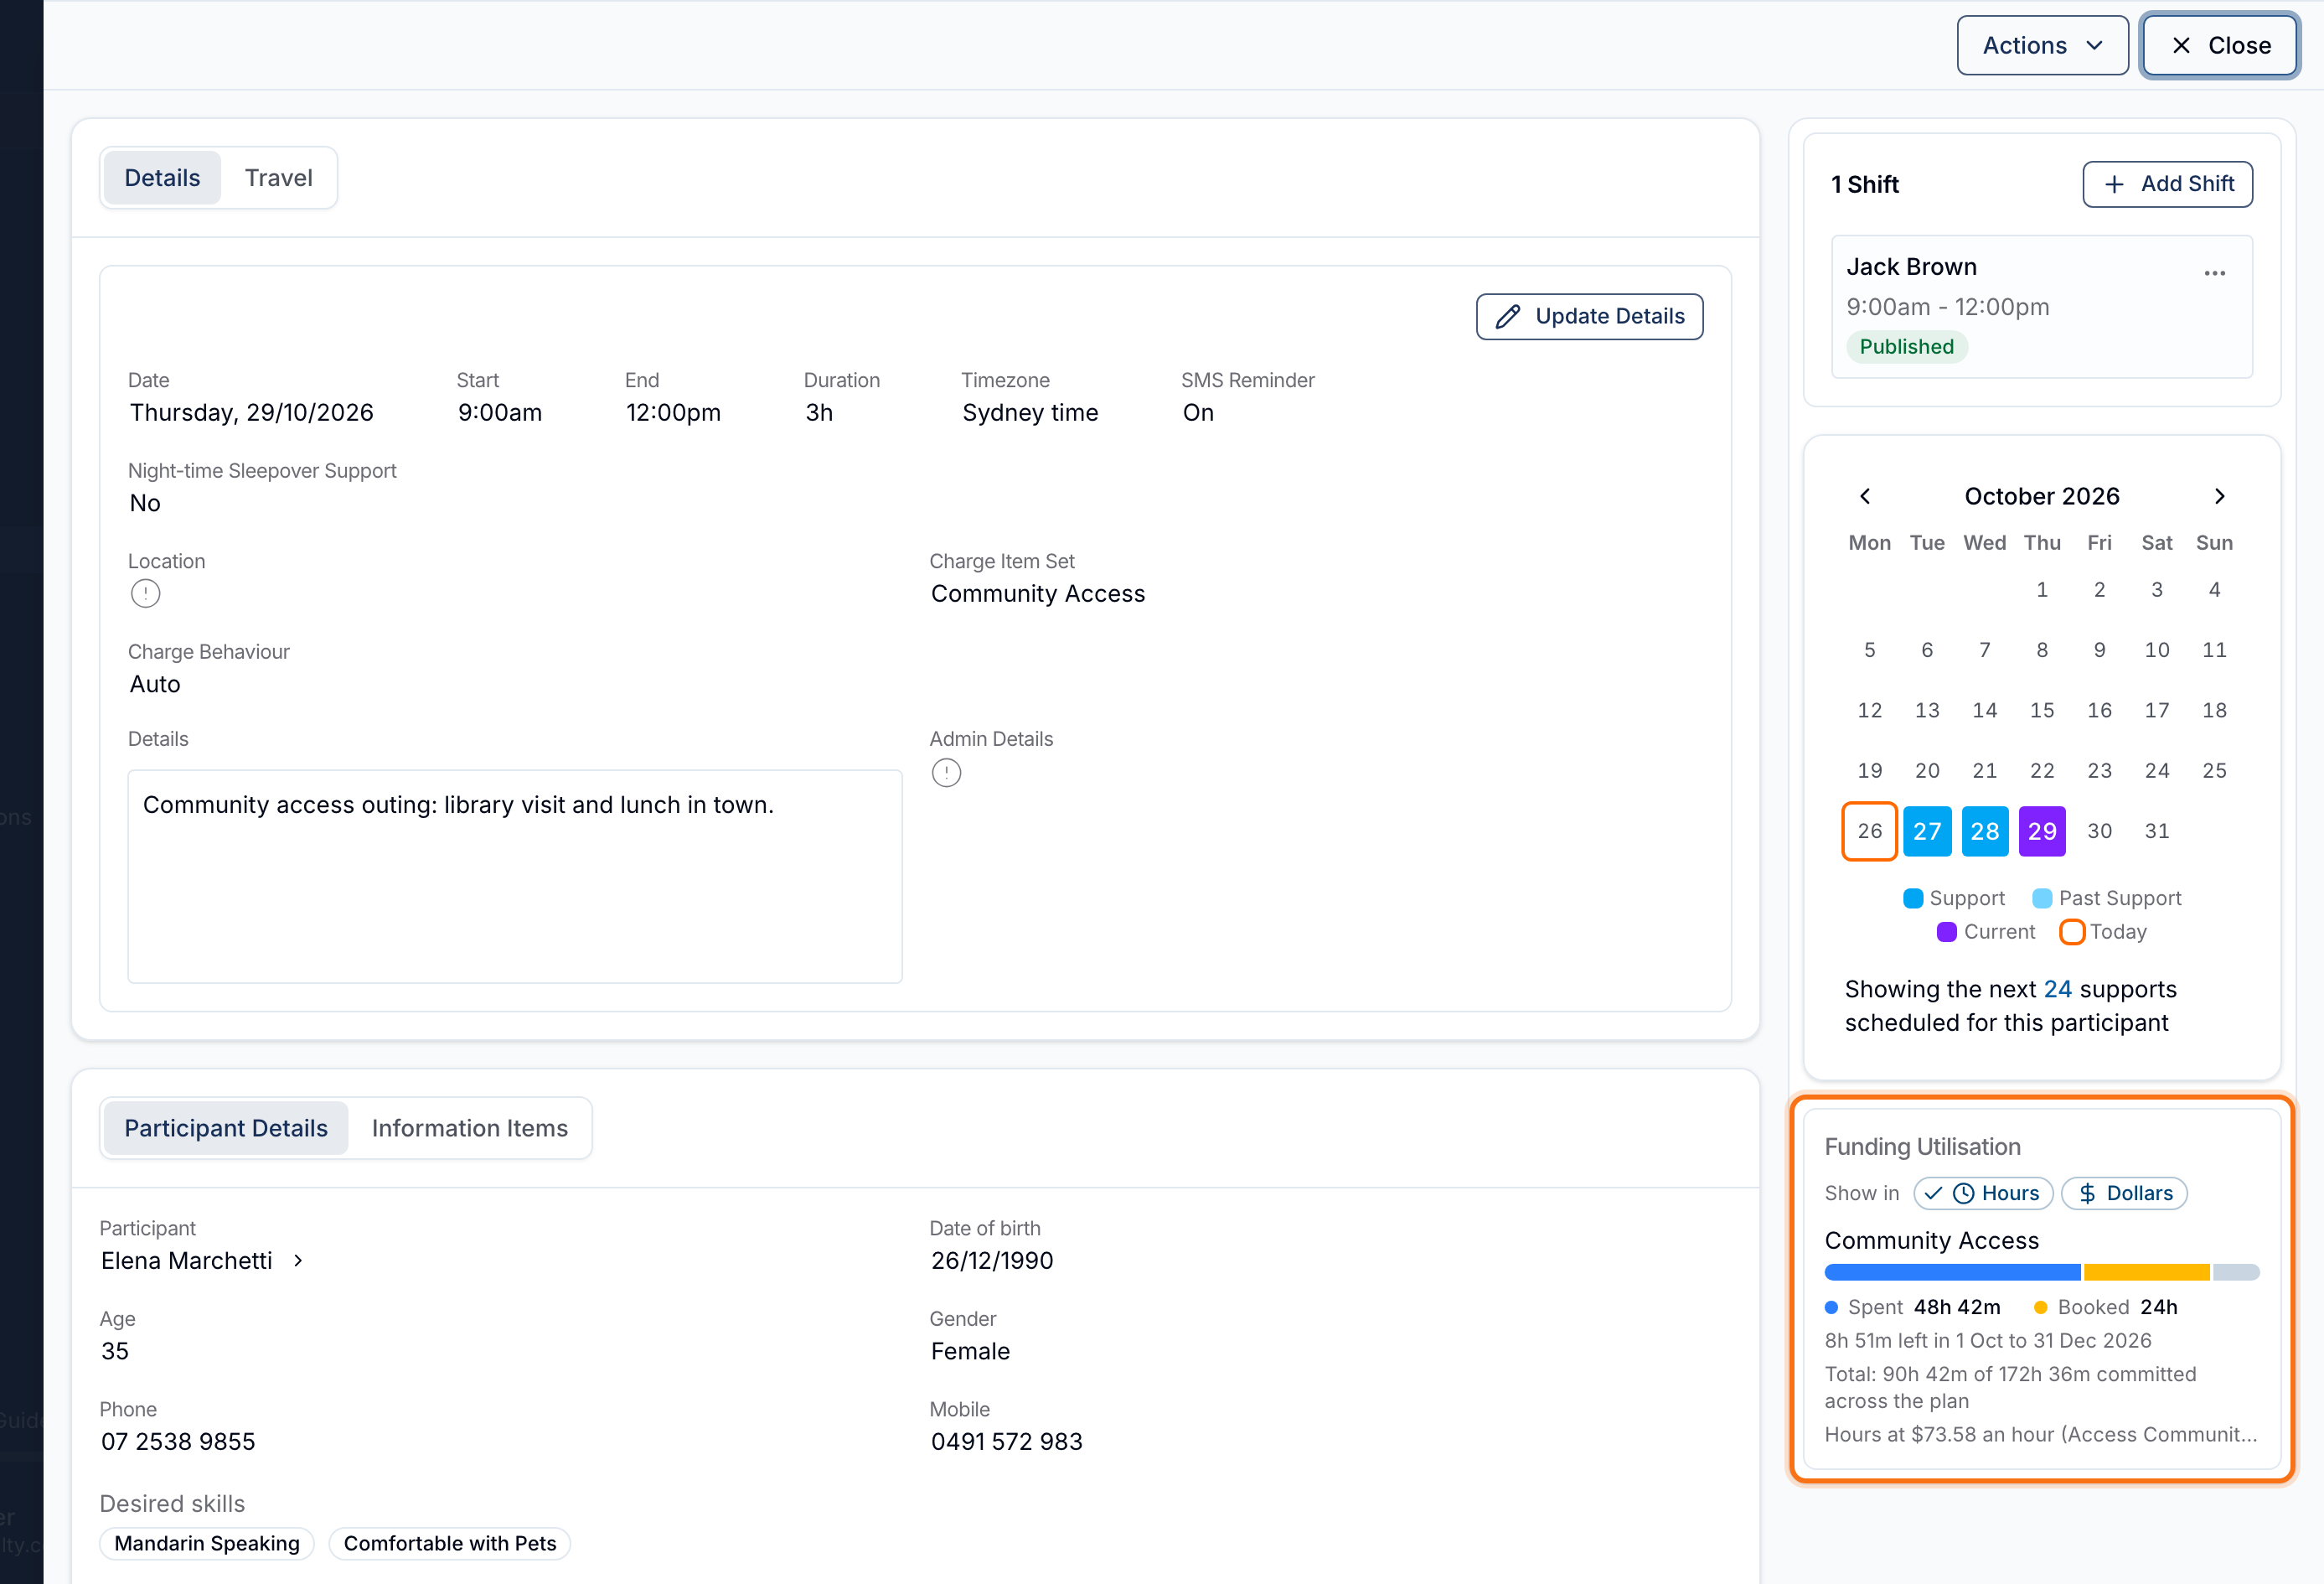Select the Participant Details tab
The height and width of the screenshot is (1584, 2324).
coord(226,1129)
